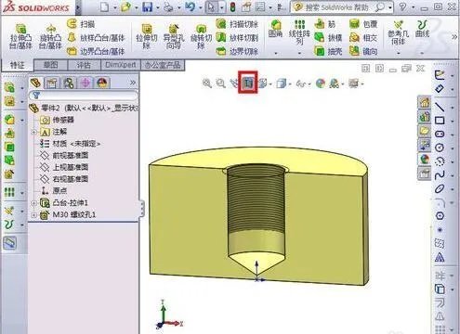Image resolution: width=460 pixels, height=334 pixels.
Task: Switch to the 评估 evaluate tab
Action: tap(84, 65)
